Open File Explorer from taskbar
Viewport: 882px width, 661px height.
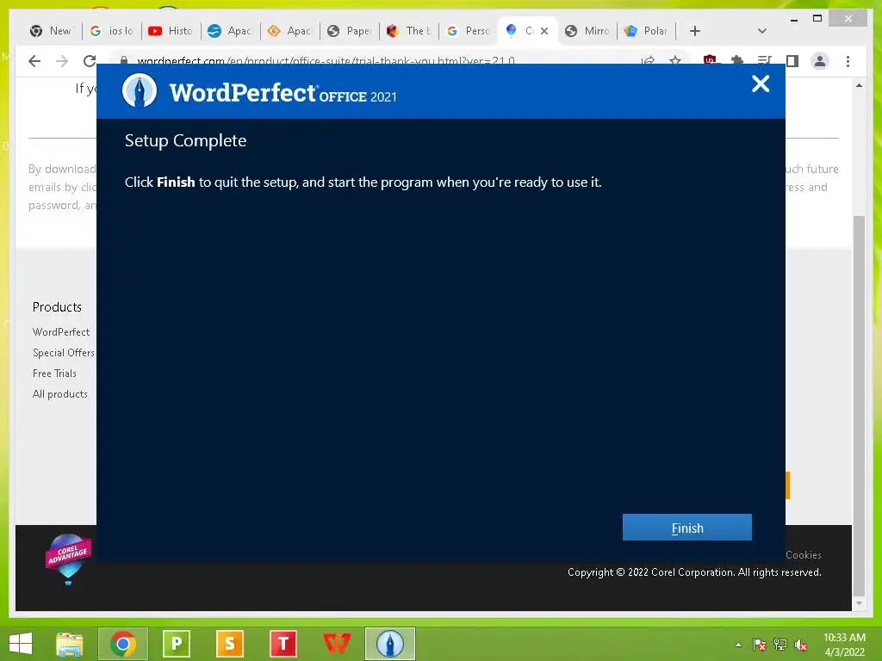click(x=70, y=644)
